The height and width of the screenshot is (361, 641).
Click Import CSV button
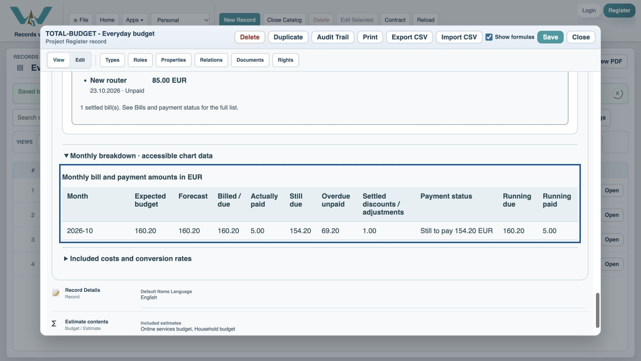pos(459,37)
